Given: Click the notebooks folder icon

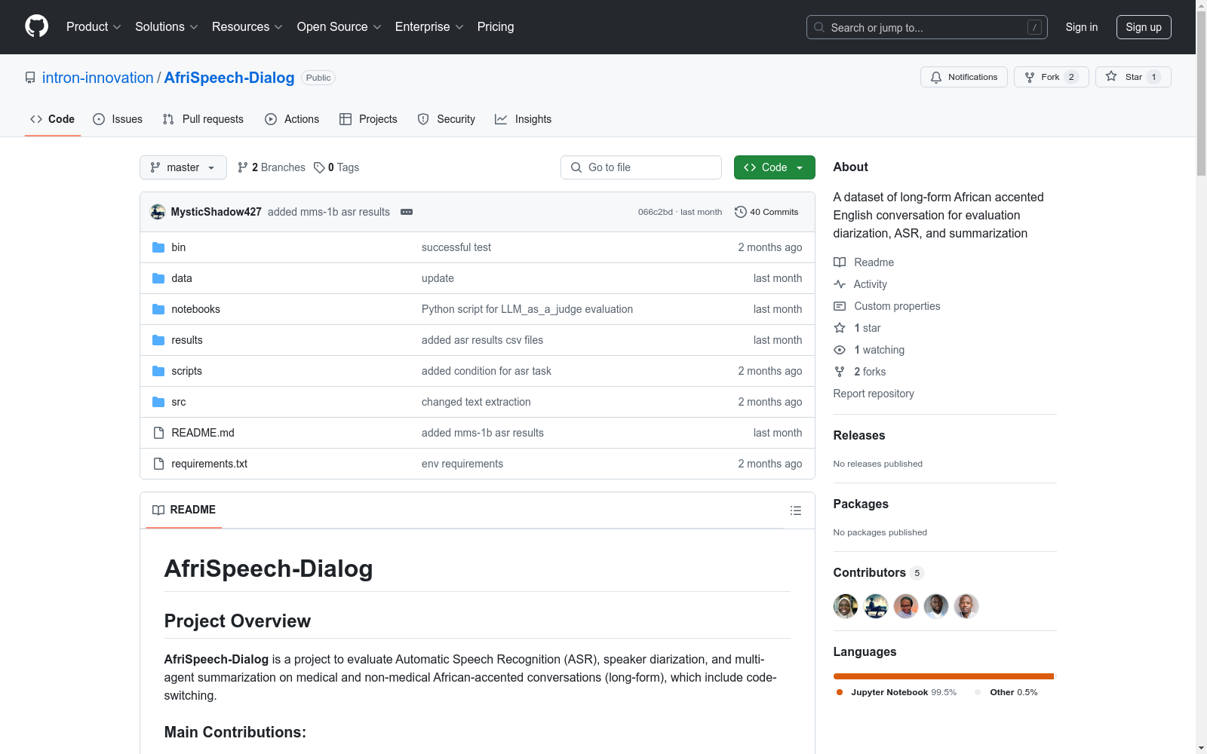Looking at the screenshot, I should [158, 309].
